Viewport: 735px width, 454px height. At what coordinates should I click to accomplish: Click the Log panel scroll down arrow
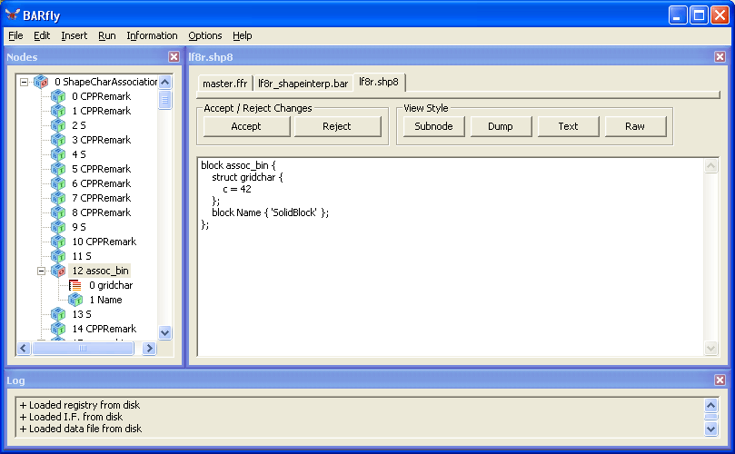(711, 429)
